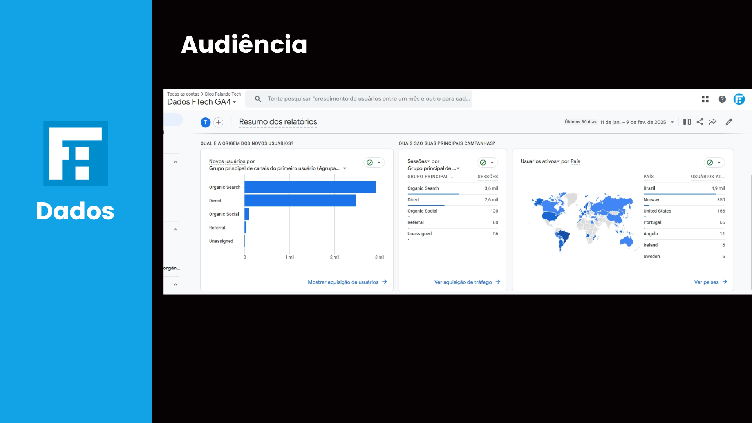Open the Google apps grid icon

coord(705,99)
